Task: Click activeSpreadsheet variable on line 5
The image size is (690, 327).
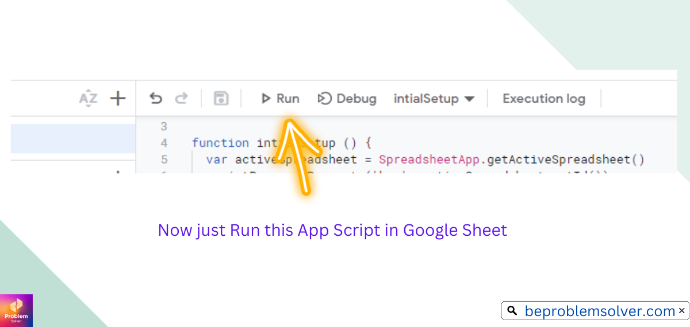Action: click(296, 159)
